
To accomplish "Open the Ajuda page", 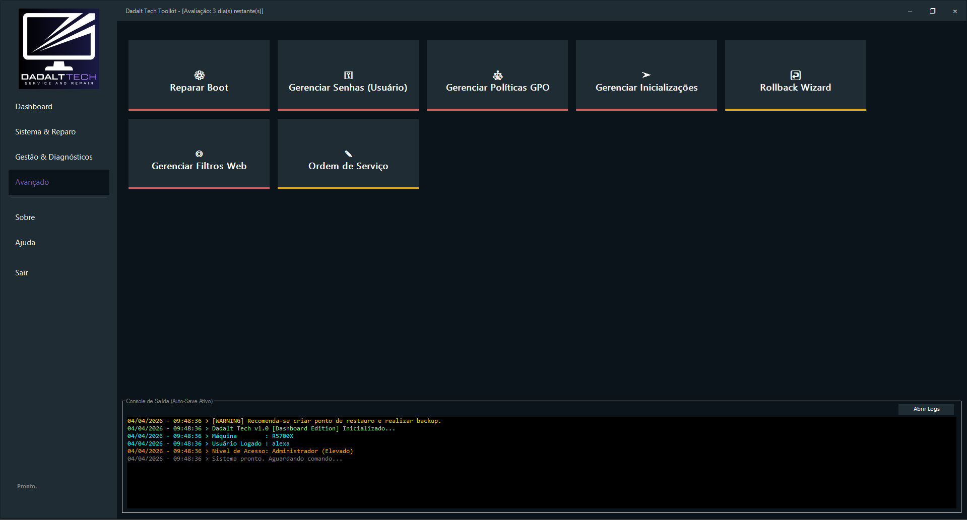I will tap(59, 243).
